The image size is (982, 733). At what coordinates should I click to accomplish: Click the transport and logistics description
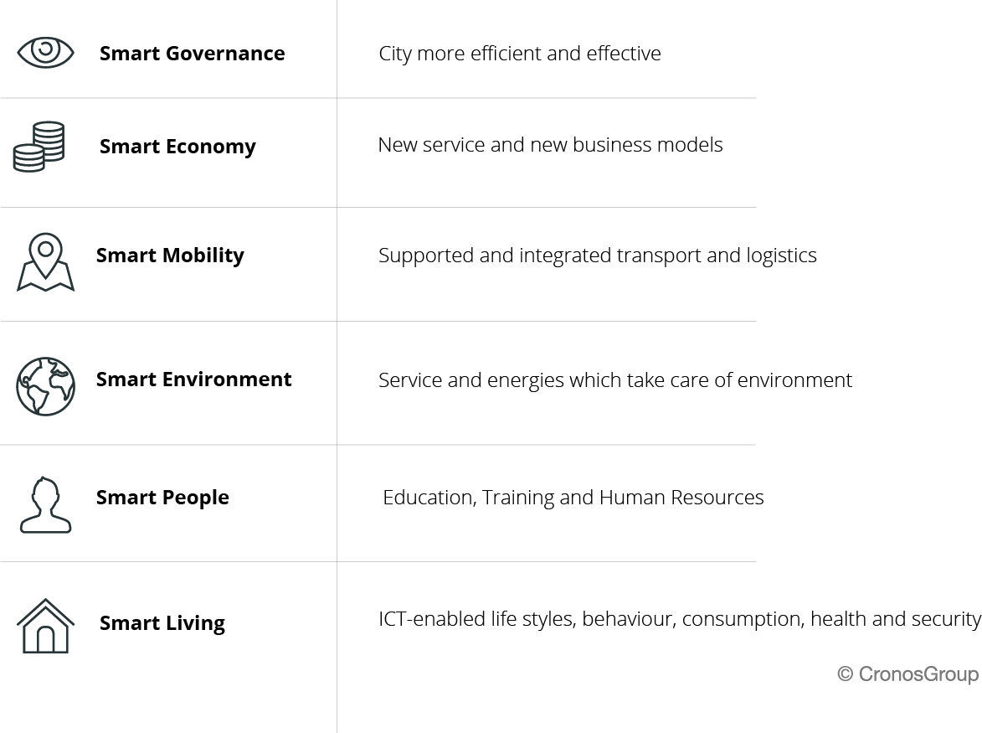pyautogui.click(x=598, y=256)
